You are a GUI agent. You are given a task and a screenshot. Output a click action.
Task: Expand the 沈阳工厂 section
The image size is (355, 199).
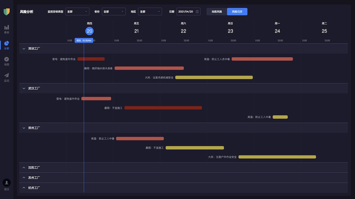coord(24,168)
